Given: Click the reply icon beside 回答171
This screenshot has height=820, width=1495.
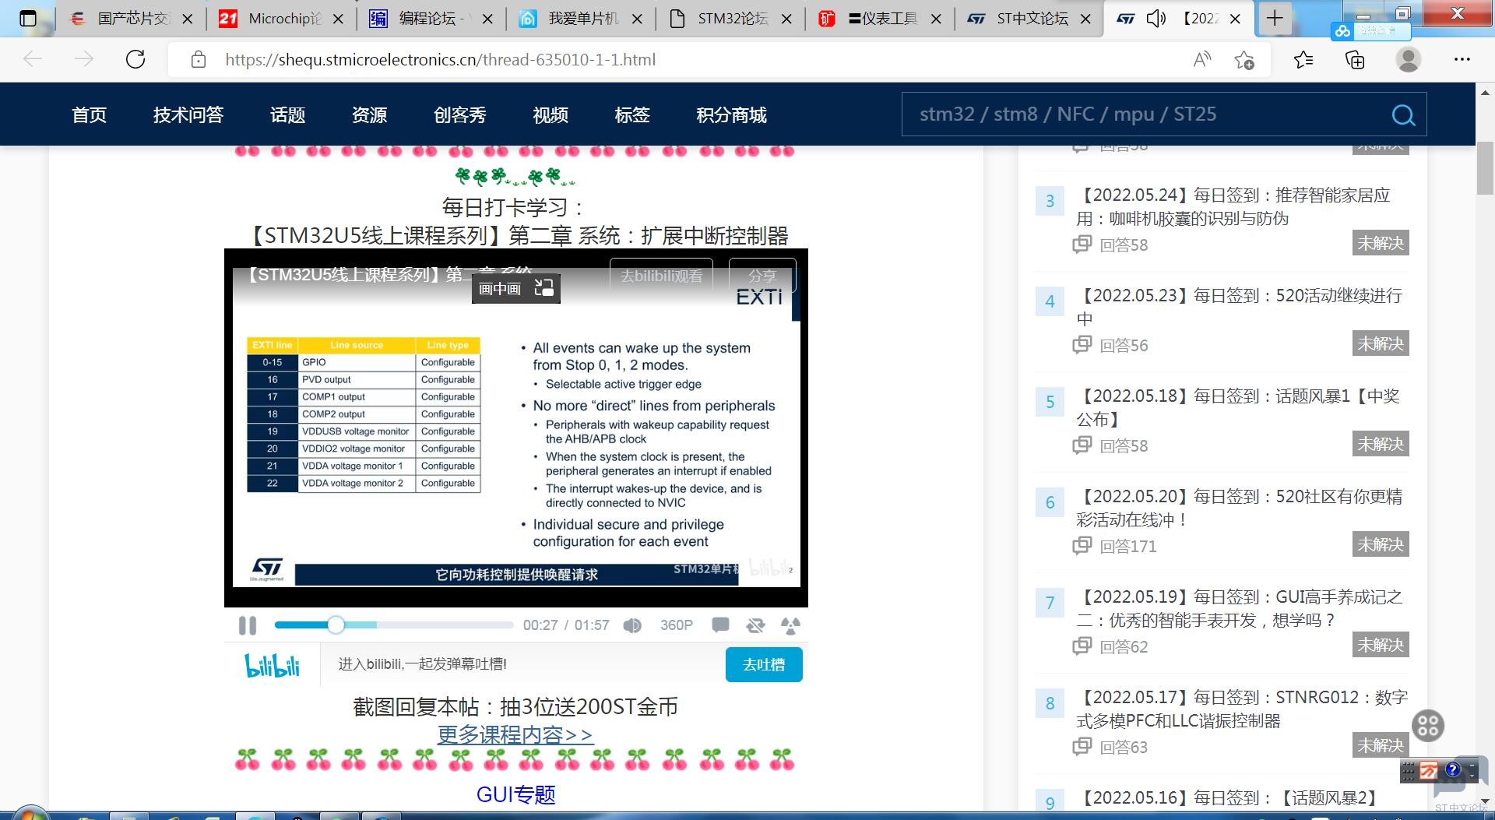Looking at the screenshot, I should (1082, 546).
